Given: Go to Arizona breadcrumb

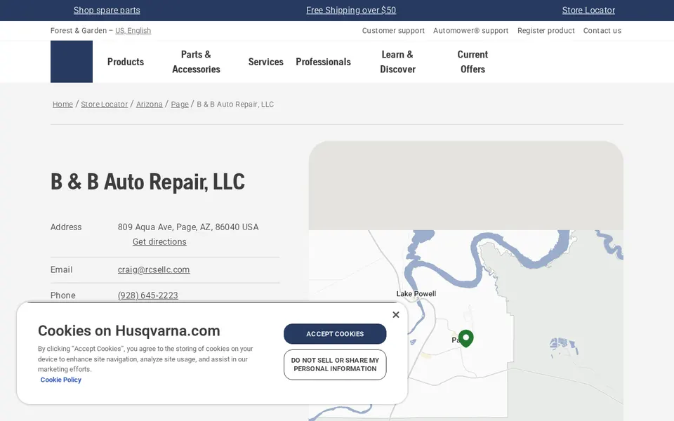Looking at the screenshot, I should pos(149,104).
